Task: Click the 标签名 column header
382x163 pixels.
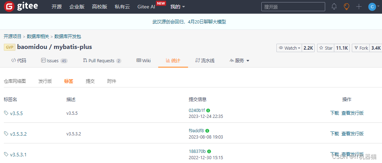Action: pos(11,99)
